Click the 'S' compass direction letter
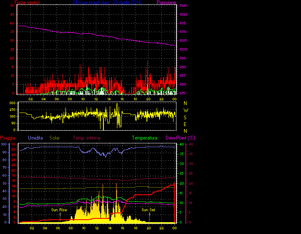 pos(185,117)
